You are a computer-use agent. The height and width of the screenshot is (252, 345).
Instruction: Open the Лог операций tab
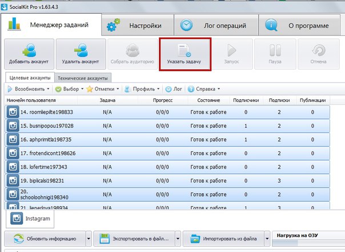pos(216,25)
